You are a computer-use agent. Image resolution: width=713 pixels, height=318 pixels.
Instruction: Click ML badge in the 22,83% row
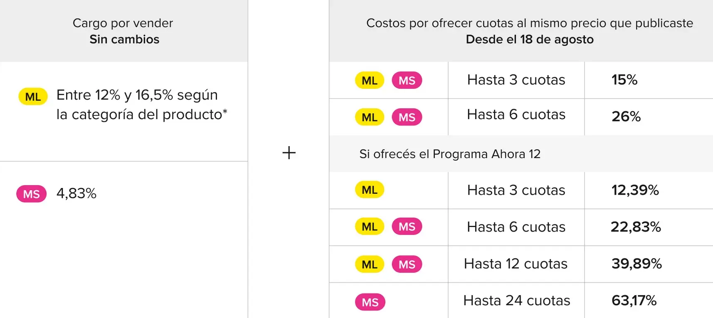coord(370,227)
